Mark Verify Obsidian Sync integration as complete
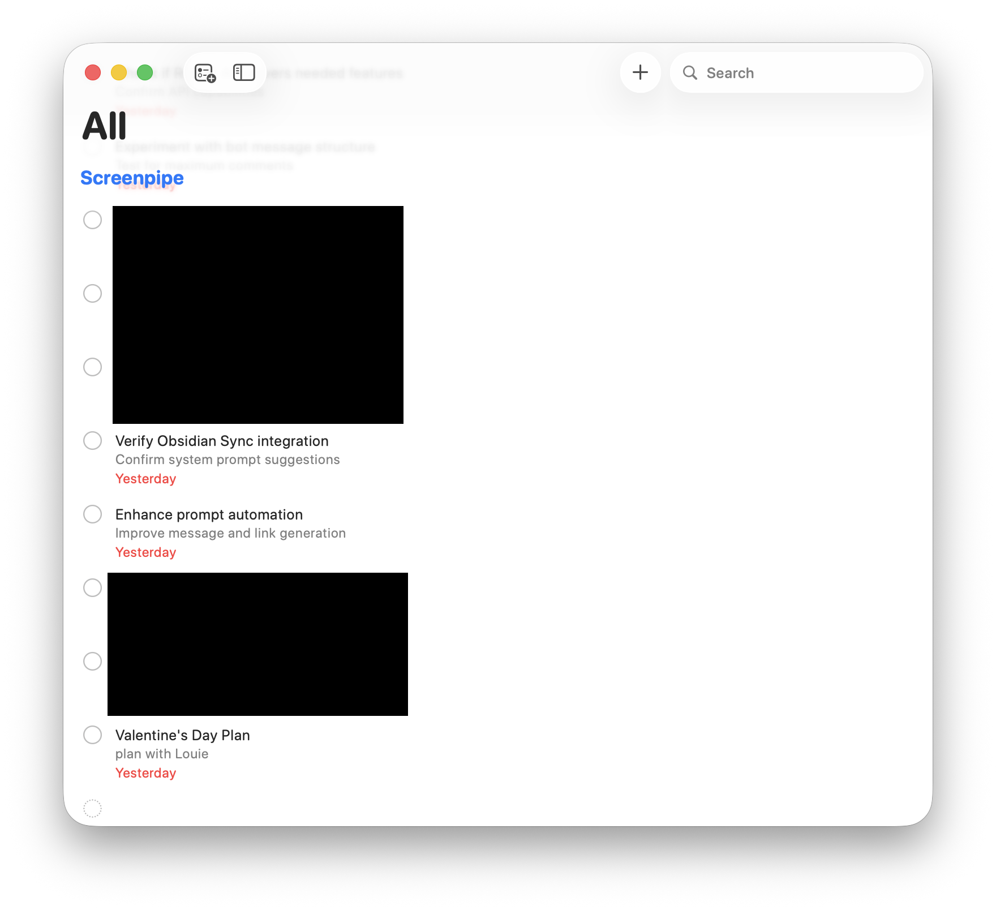This screenshot has height=910, width=996. [93, 440]
